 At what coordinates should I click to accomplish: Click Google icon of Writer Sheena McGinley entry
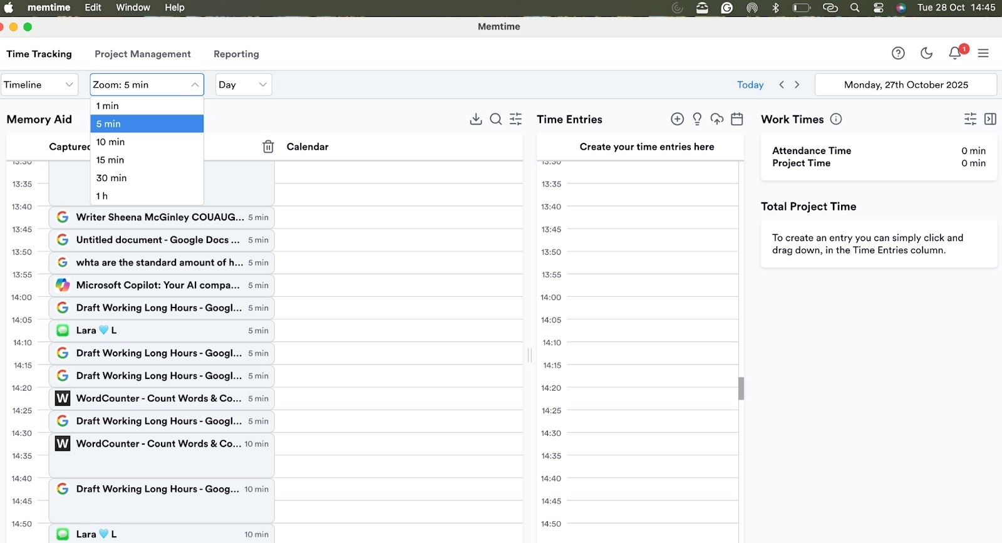[63, 217]
